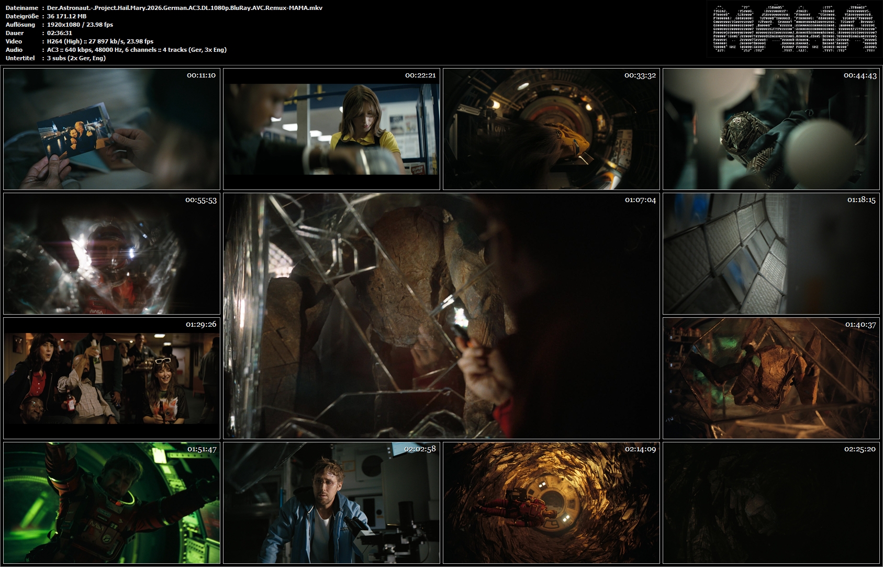Click the thumbnail at 00:44:43
This screenshot has height=567, width=883.
coord(771,129)
